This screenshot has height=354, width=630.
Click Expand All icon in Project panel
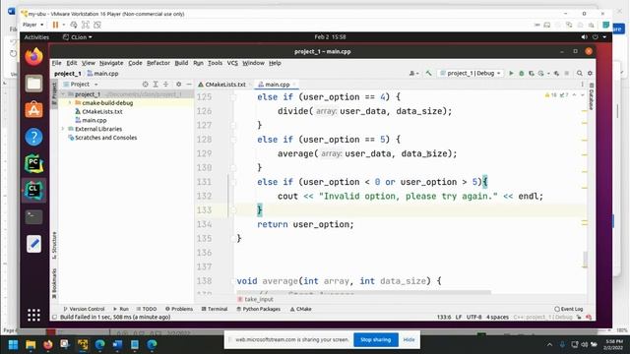tap(156, 85)
